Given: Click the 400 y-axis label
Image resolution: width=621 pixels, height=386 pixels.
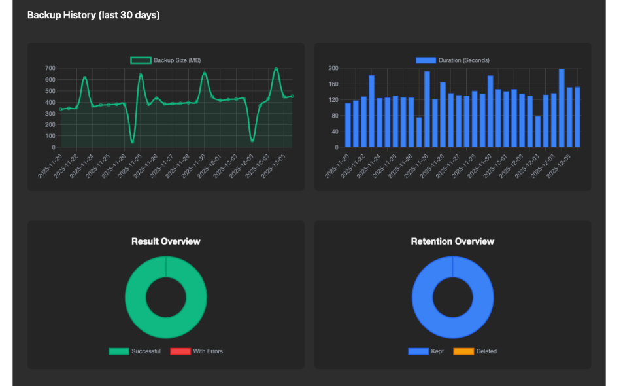Looking at the screenshot, I should point(50,102).
